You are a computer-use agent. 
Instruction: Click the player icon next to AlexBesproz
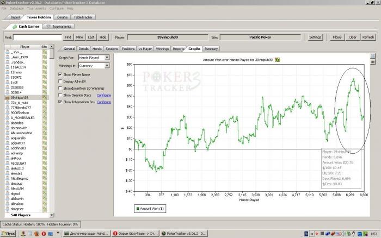coord(7,178)
